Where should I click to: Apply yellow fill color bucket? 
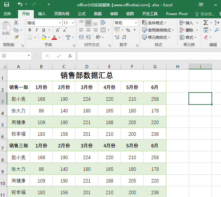tap(44, 37)
